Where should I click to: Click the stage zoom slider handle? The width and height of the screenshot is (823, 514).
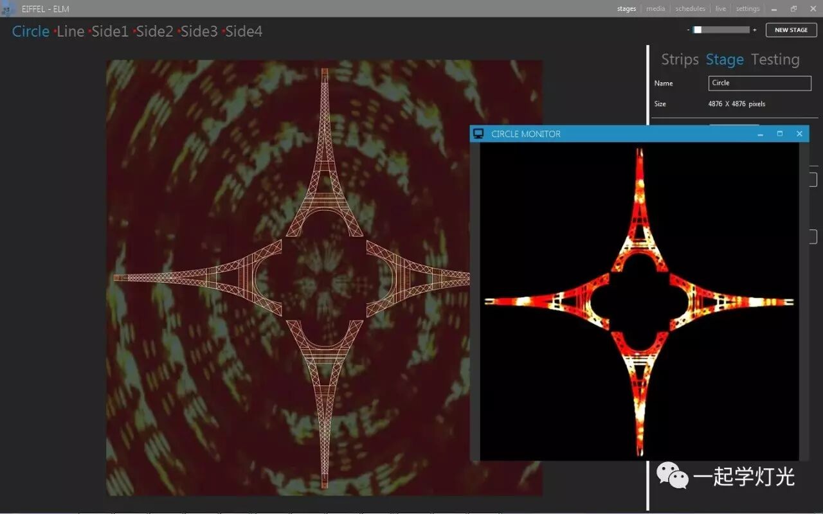[697, 30]
